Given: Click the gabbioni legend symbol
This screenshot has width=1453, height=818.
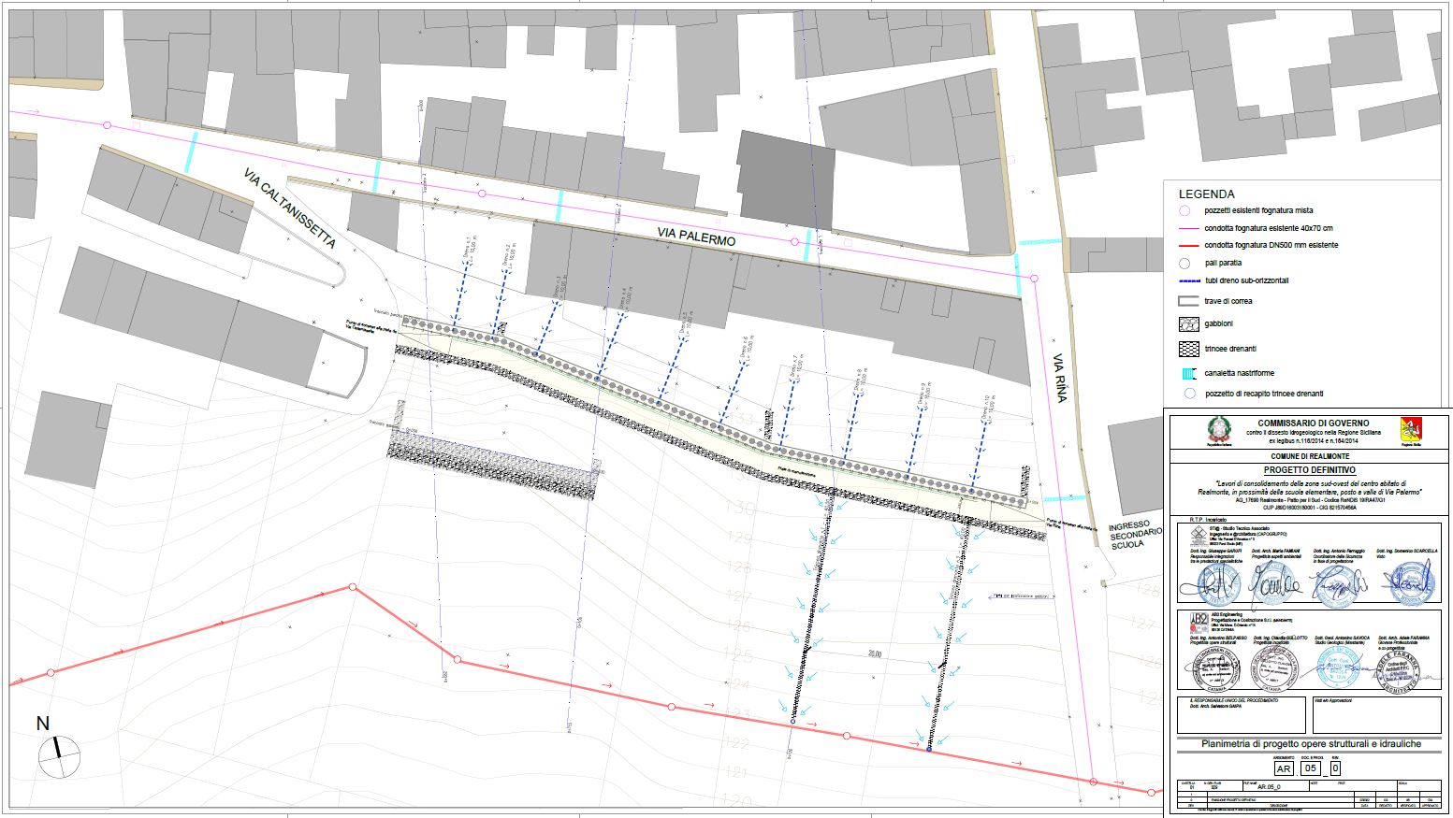Looking at the screenshot, I should click(x=1188, y=324).
